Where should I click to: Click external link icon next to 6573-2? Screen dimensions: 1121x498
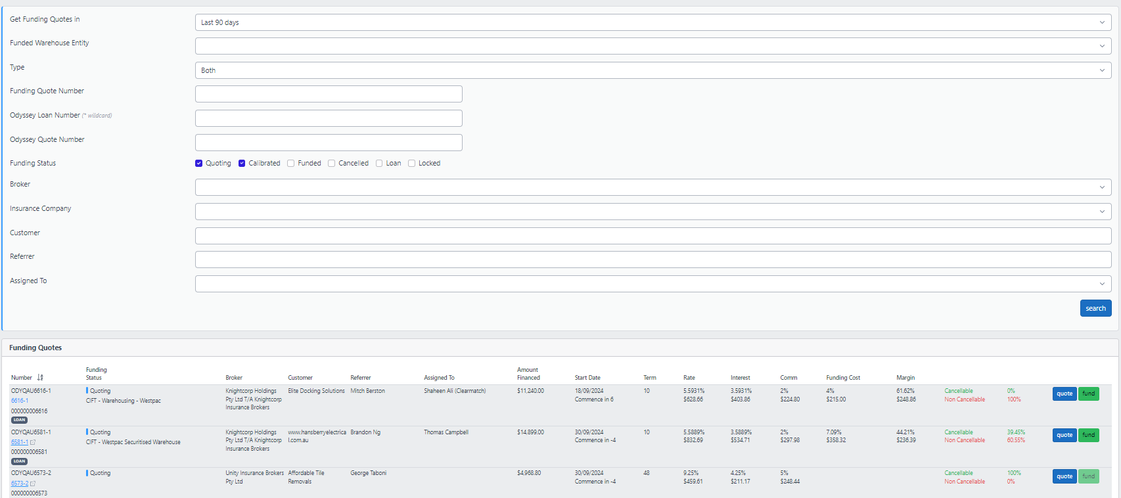[33, 484]
